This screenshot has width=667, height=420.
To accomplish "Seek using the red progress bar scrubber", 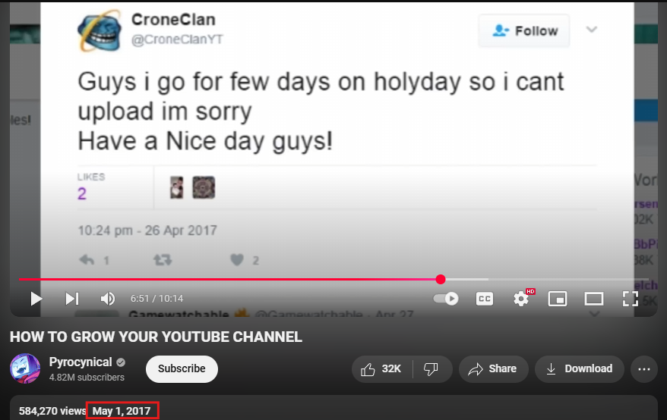I will pyautogui.click(x=441, y=279).
